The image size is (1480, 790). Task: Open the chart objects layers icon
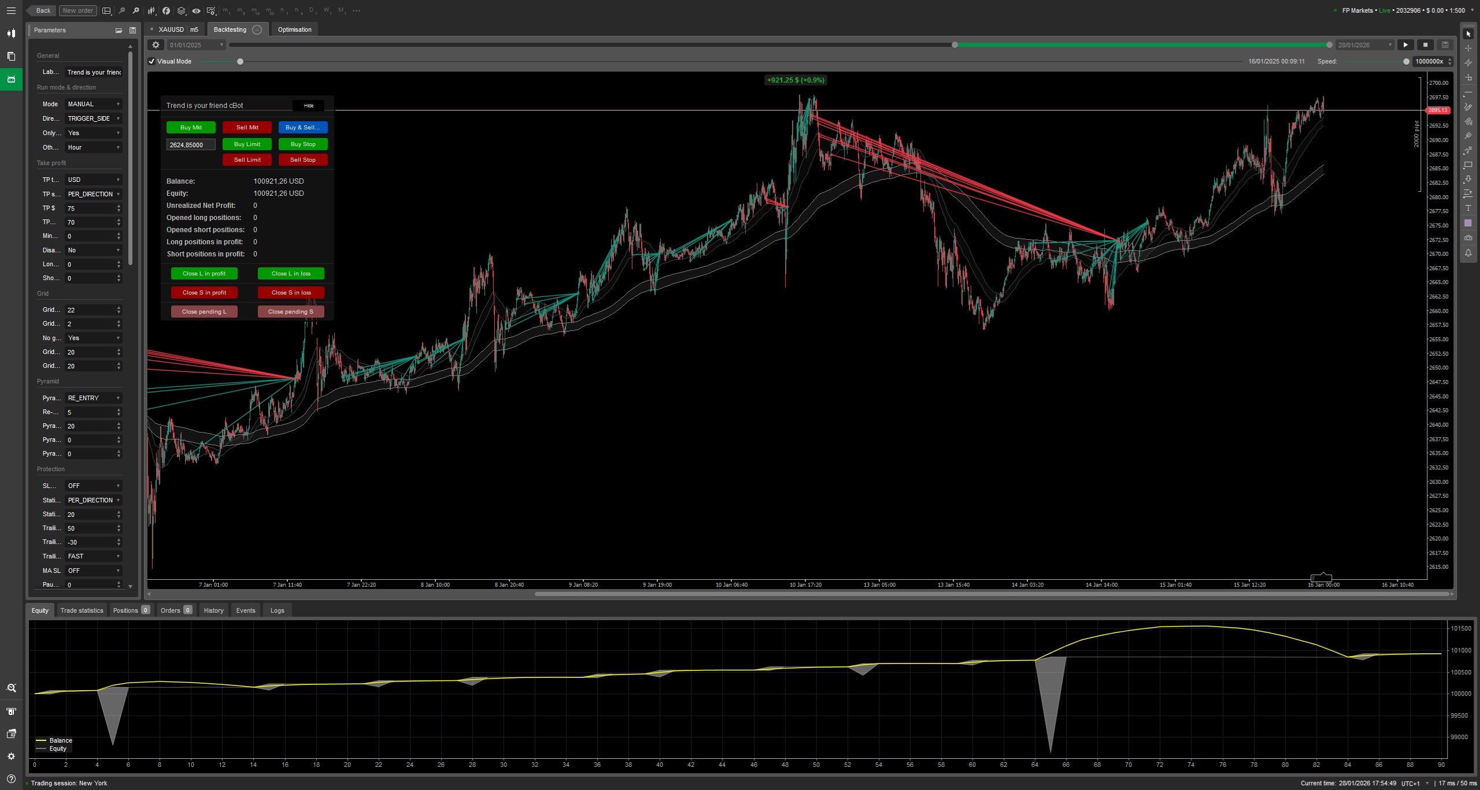tap(182, 10)
